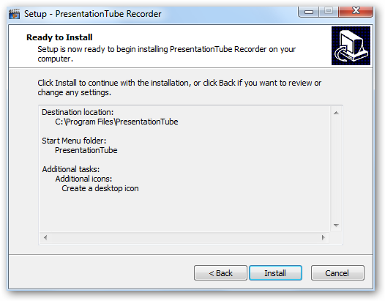The height and width of the screenshot is (301, 385).
Task: Click the PresentationTube title bar icon
Action: coord(14,14)
